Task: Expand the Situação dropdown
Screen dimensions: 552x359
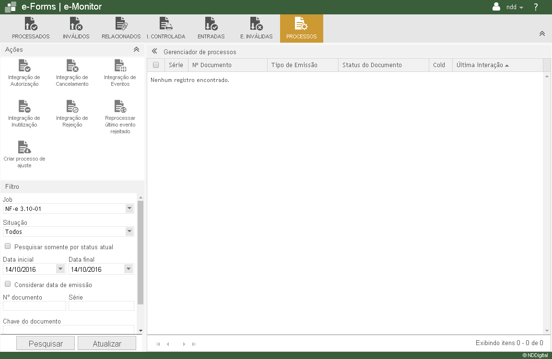Action: tap(129, 232)
